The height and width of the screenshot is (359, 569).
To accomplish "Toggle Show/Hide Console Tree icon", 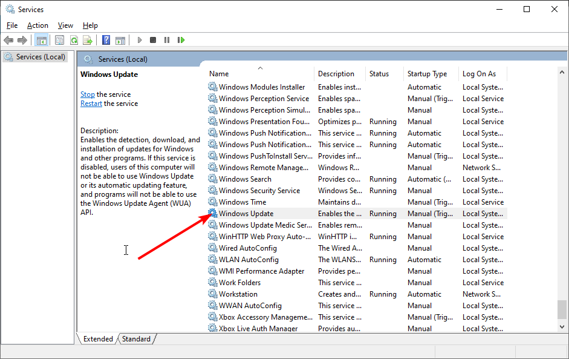I will pyautogui.click(x=41, y=40).
